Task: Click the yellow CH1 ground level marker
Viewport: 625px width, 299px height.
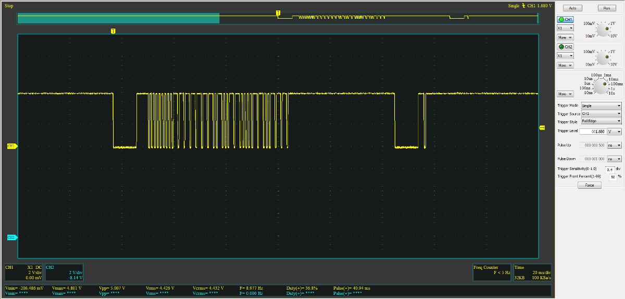Action: tap(12, 147)
